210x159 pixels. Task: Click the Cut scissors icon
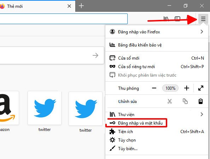coord(170,101)
